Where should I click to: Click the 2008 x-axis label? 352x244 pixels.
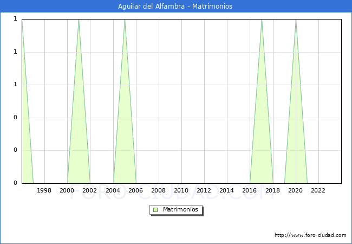[x=159, y=190]
